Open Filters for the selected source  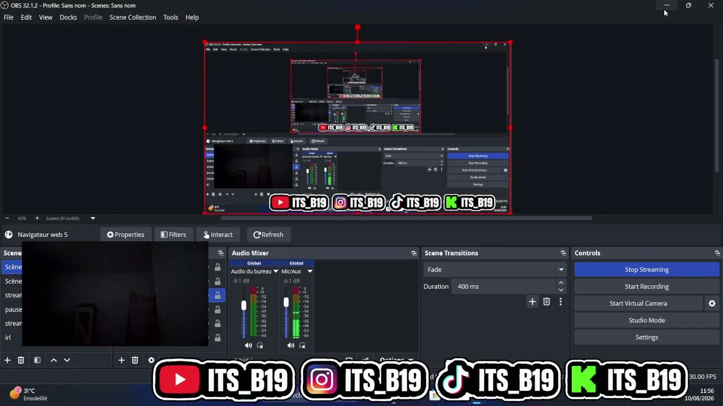173,235
